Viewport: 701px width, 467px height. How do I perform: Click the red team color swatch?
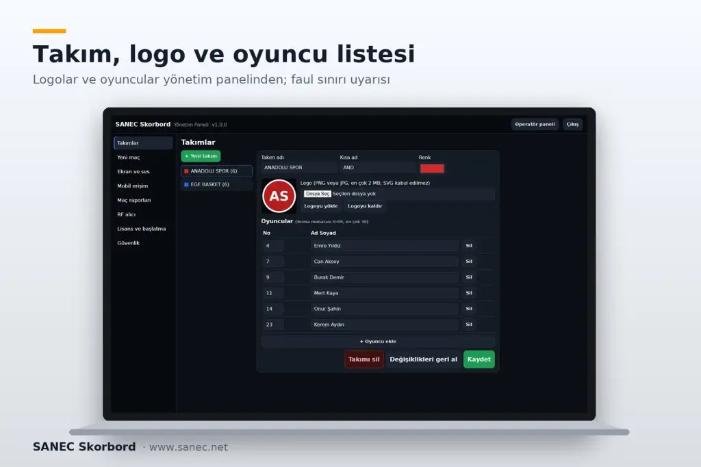pos(432,168)
